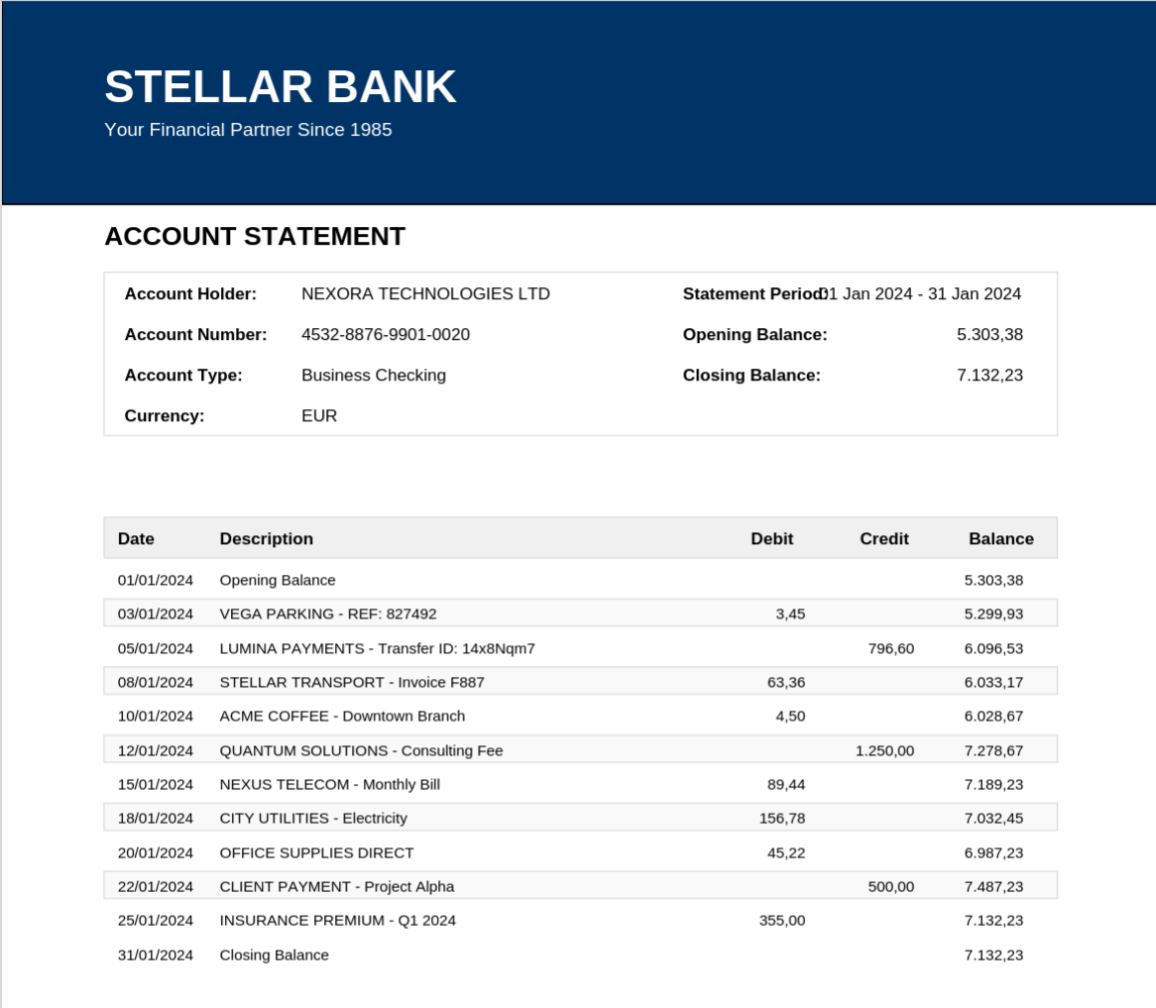The height and width of the screenshot is (1008, 1156).
Task: Click 'INSURANCE PREMIUM - Q1 2024' description
Action: click(338, 921)
